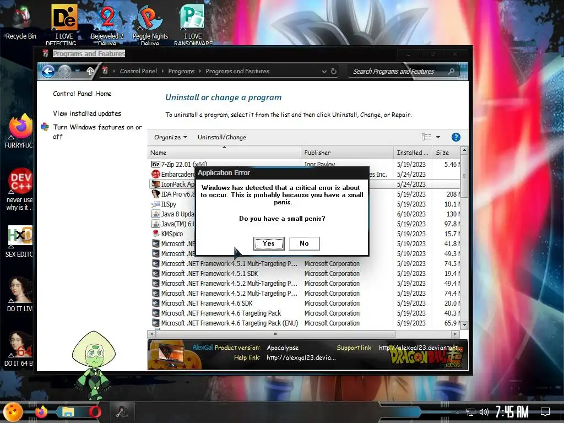Click the vertical scrollbar up arrow
The height and width of the screenshot is (423, 564).
click(x=464, y=150)
